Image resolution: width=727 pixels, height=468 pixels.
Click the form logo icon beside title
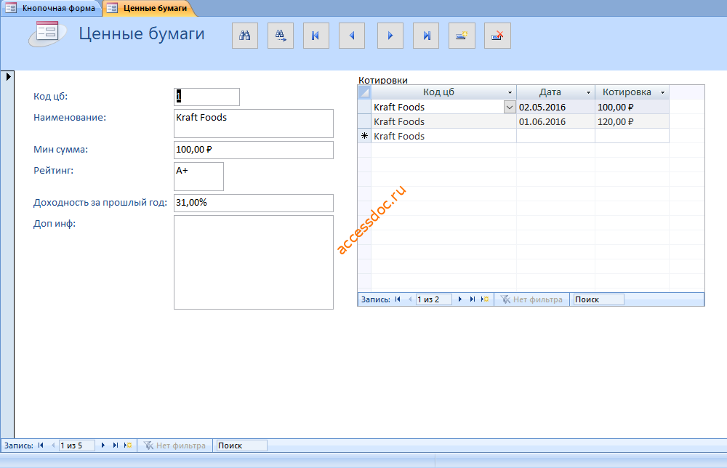47,34
